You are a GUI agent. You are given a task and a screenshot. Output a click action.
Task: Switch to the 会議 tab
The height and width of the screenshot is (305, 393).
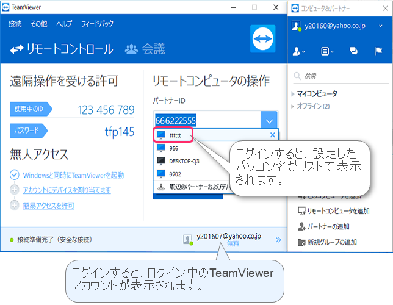tap(145, 49)
